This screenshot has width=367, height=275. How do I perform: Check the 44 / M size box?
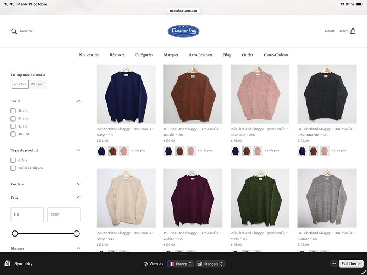point(13,118)
